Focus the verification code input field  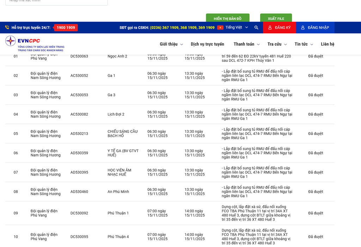point(56,1)
